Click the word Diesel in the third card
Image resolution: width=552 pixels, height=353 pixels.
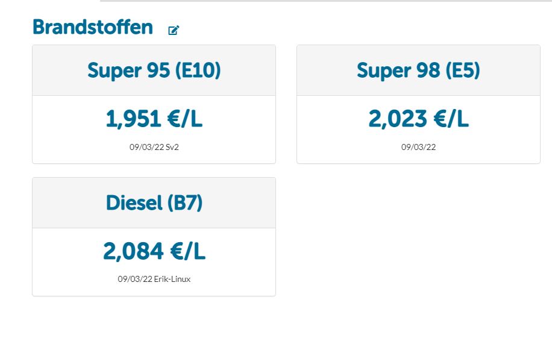point(134,203)
